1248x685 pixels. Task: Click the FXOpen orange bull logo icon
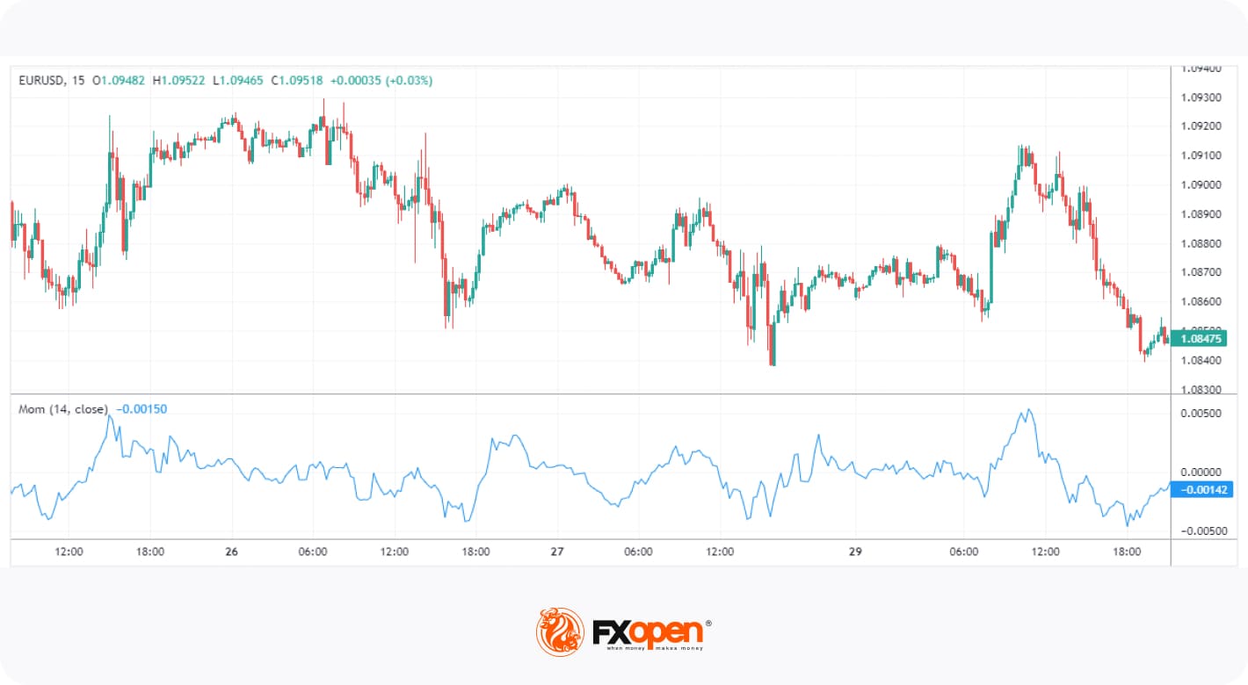(x=560, y=630)
